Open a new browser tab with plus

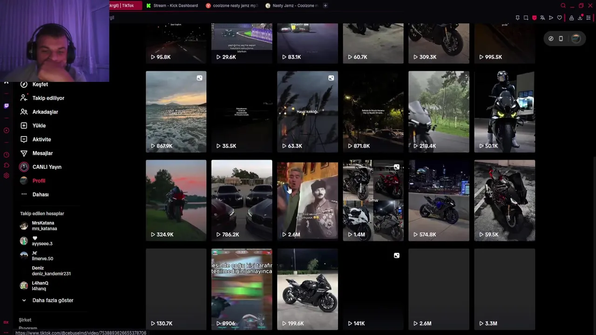[x=325, y=6]
